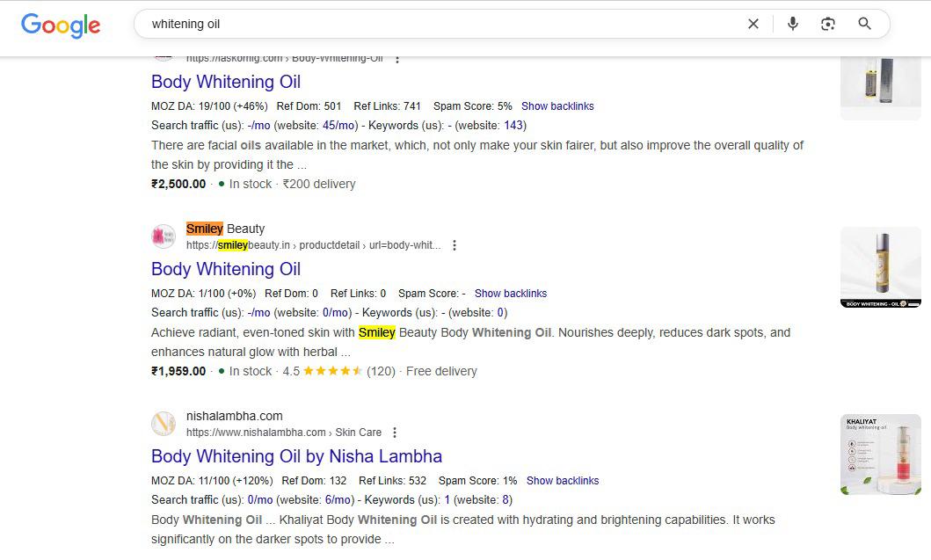931x560 pixels.
Task: Click the Smiley Beauty website traffic '0/mo' value
Action: coord(335,313)
